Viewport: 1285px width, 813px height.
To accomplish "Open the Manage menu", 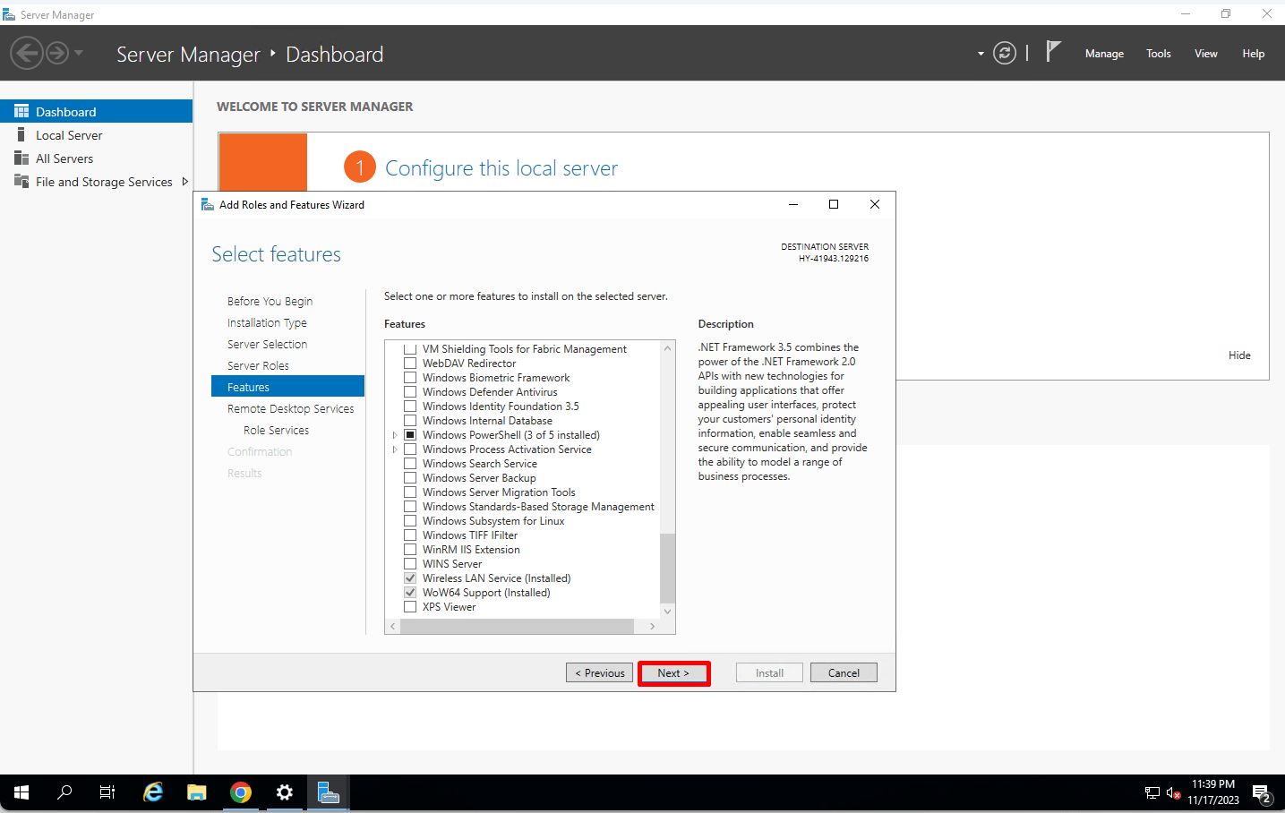I will 1103,54.
